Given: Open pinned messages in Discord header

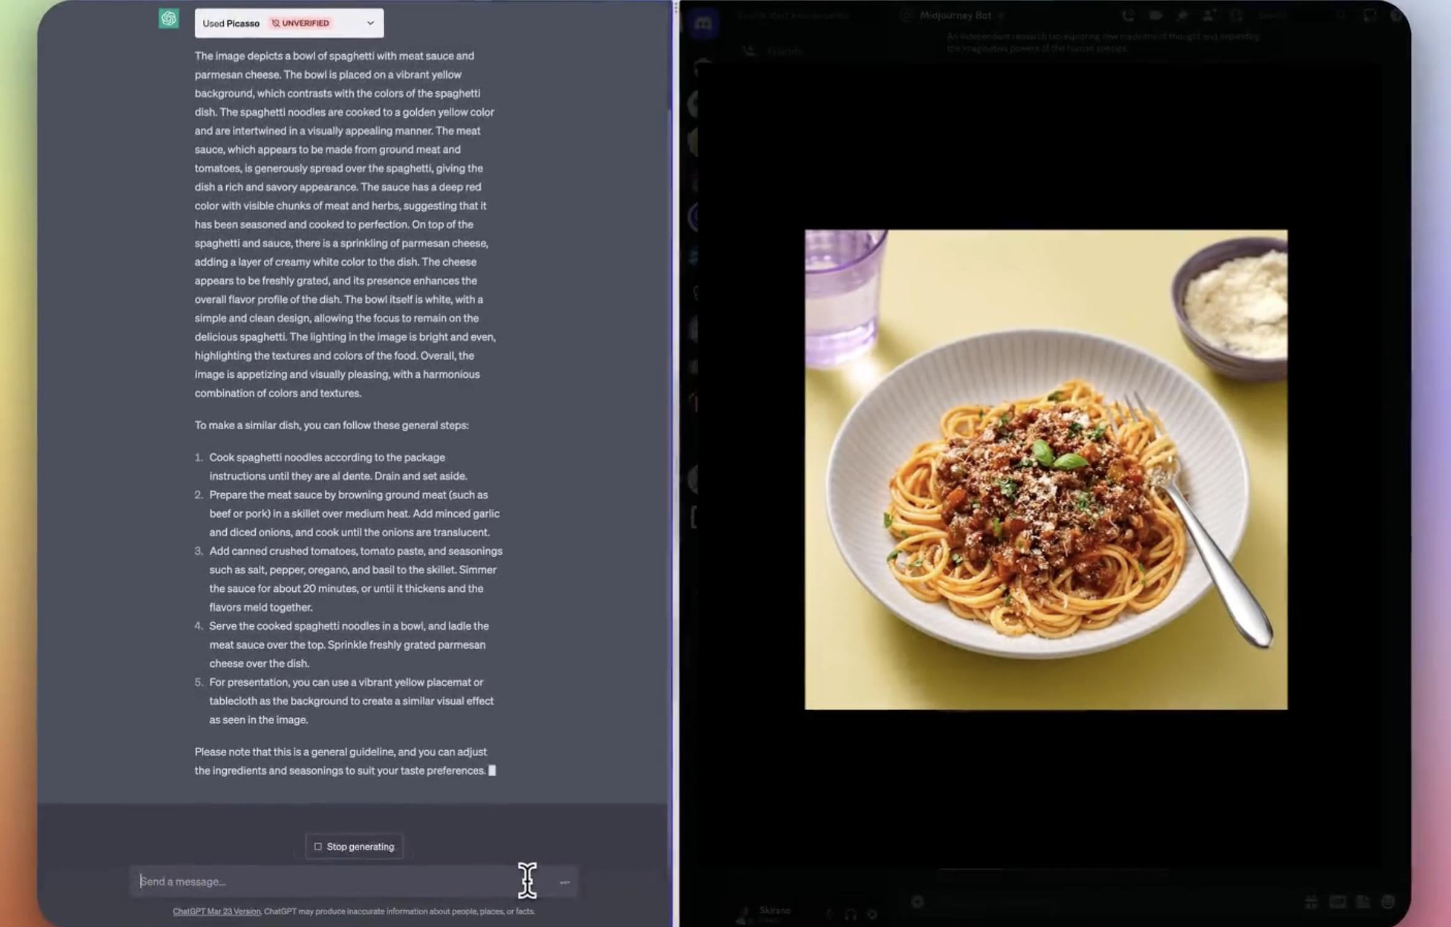Looking at the screenshot, I should pyautogui.click(x=1182, y=15).
